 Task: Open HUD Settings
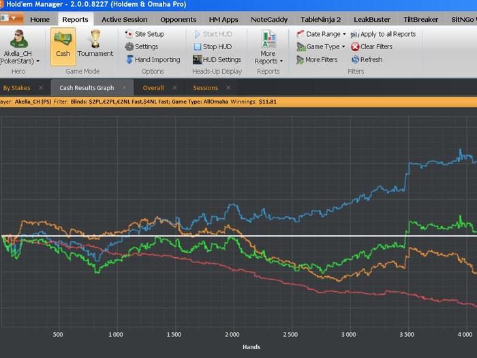[217, 60]
